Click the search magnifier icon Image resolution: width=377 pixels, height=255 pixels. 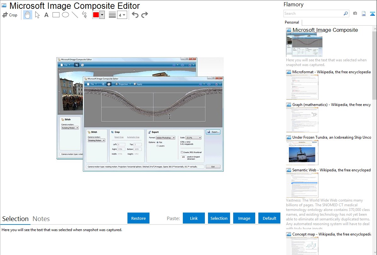(x=346, y=14)
